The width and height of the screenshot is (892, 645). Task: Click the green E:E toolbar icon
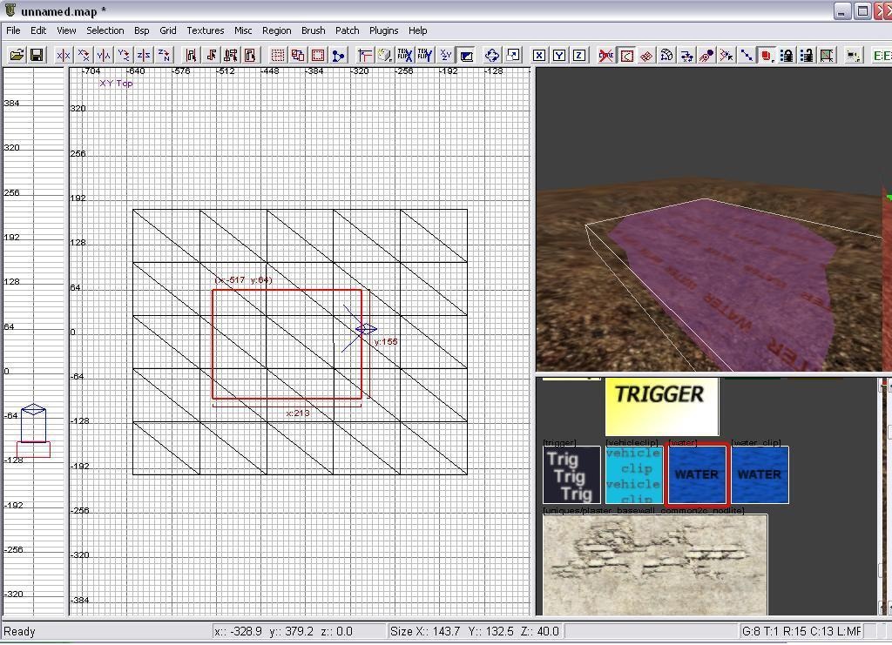[882, 55]
